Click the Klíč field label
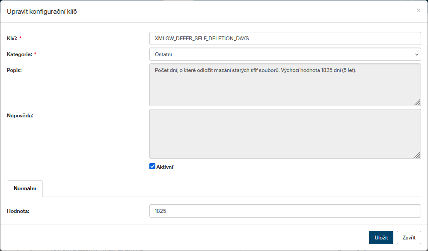428x251 pixels. pyautogui.click(x=12, y=39)
